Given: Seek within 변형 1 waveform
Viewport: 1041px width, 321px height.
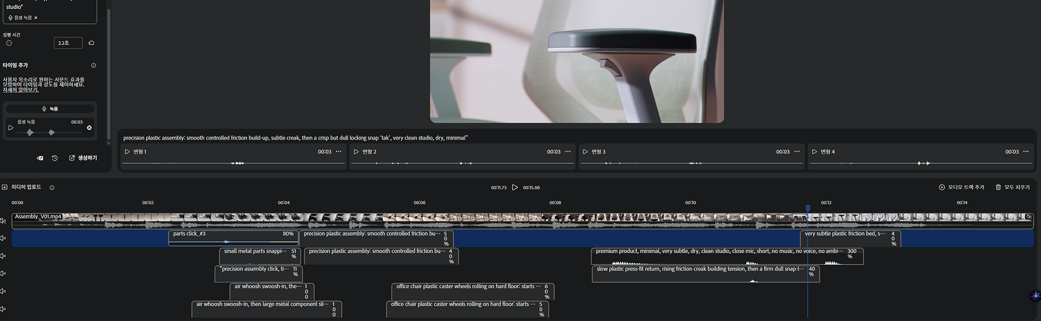Looking at the screenshot, I should (233, 163).
